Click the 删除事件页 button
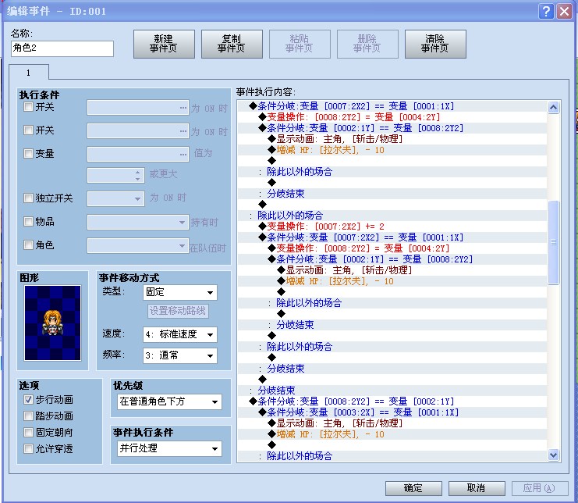Screen dimensions: 578x503 [367, 44]
